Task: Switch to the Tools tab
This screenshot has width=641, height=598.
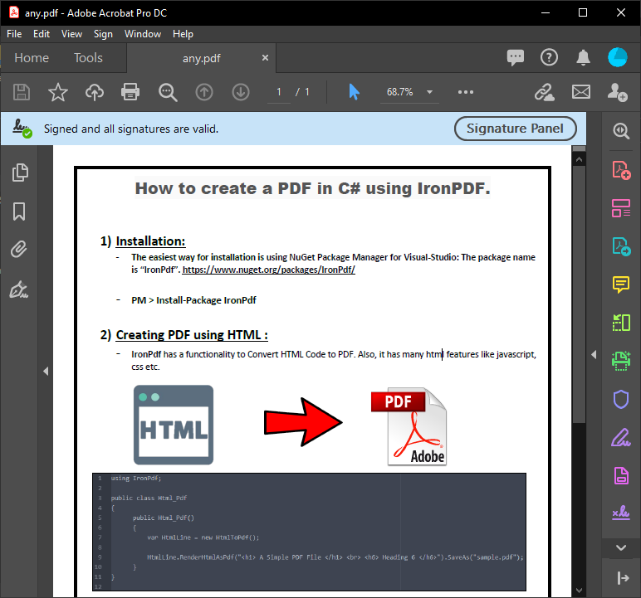Action: pyautogui.click(x=88, y=58)
